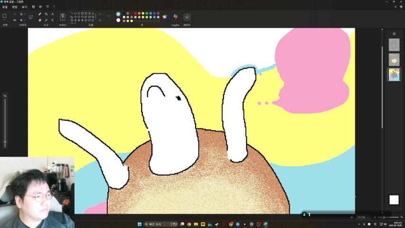Select the Text tool

pyautogui.click(x=52, y=14)
